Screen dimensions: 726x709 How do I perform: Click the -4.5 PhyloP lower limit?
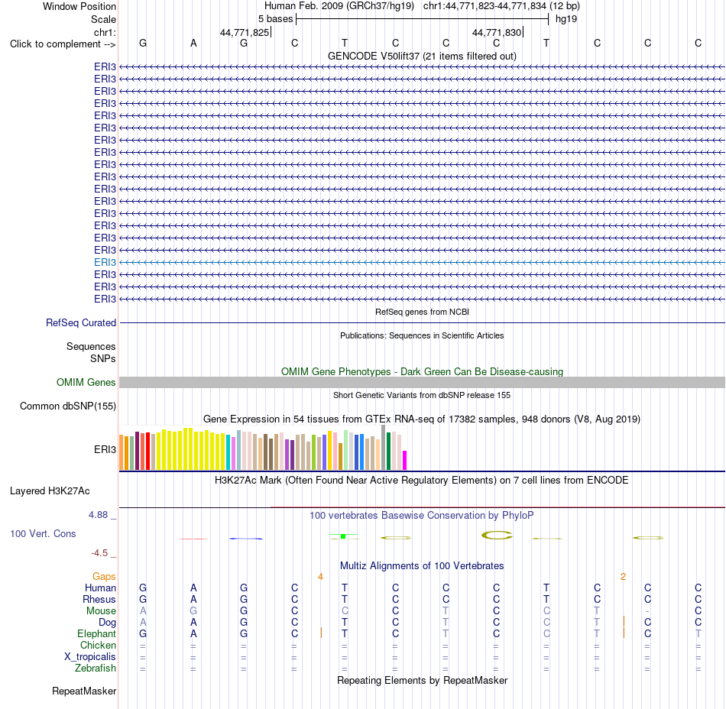tap(99, 552)
